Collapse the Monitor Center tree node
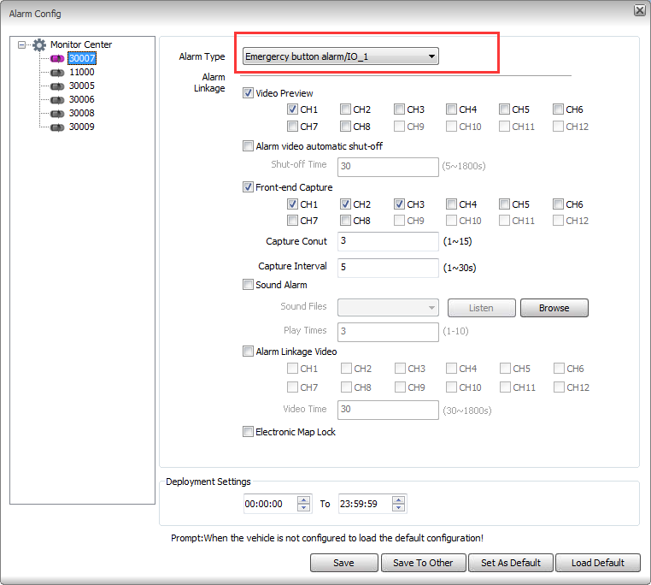This screenshot has height=585, width=651. click(22, 44)
